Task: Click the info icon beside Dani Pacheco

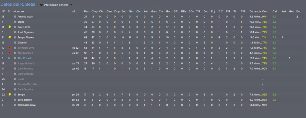Action: (x=15, y=69)
